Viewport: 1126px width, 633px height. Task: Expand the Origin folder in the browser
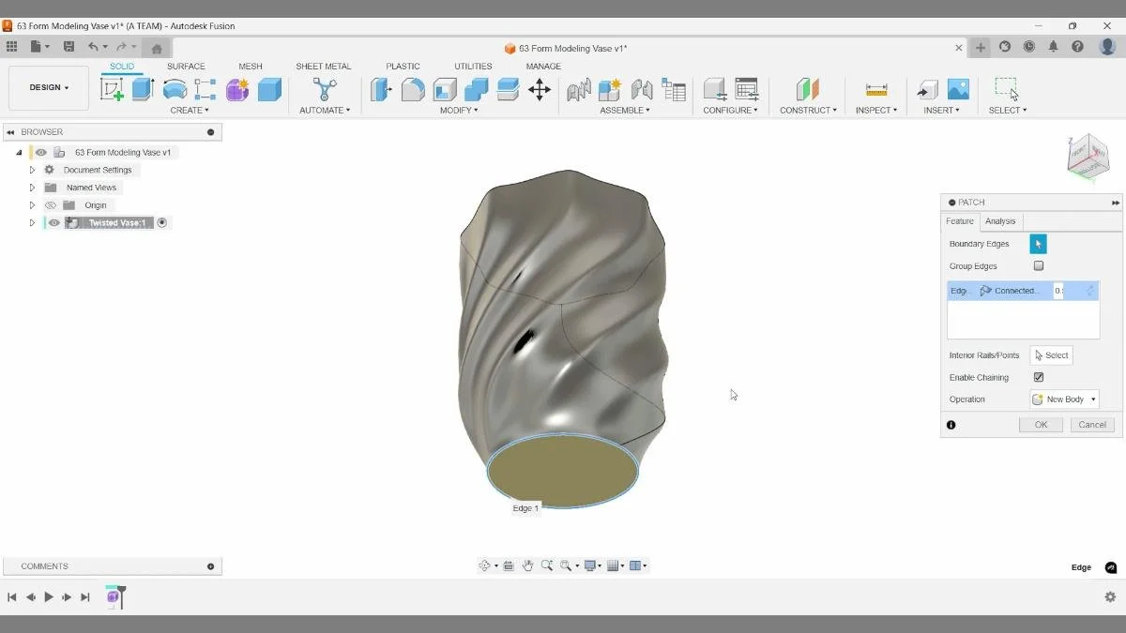click(32, 204)
